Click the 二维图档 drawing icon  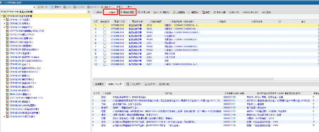pyautogui.click(x=174, y=12)
